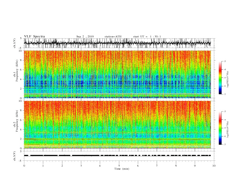Click time axis tick label '8'
The height and width of the screenshot is (186, 241).
pos(176,166)
